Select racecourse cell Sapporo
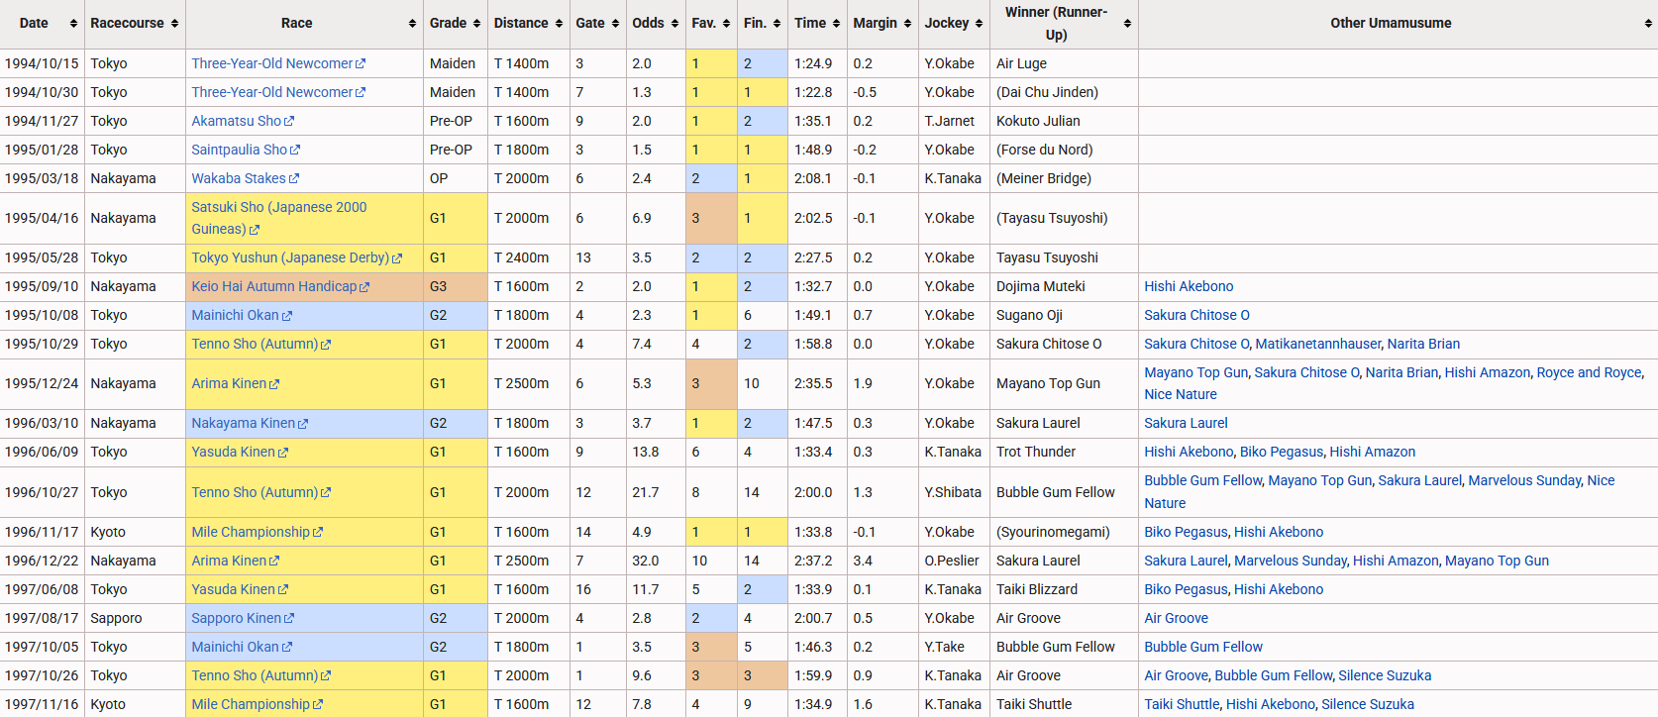Image resolution: width=1658 pixels, height=717 pixels. (135, 618)
